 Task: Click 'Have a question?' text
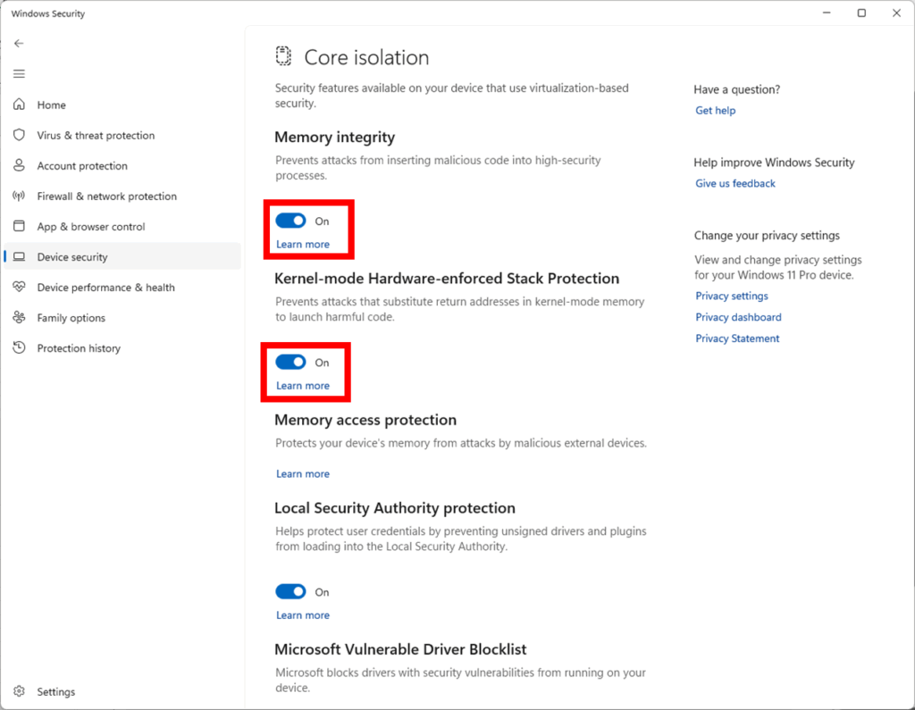click(736, 89)
